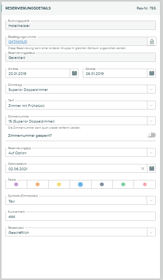Expand the Zimmertyp dropdown
This screenshot has width=163, height=280.
151,89
